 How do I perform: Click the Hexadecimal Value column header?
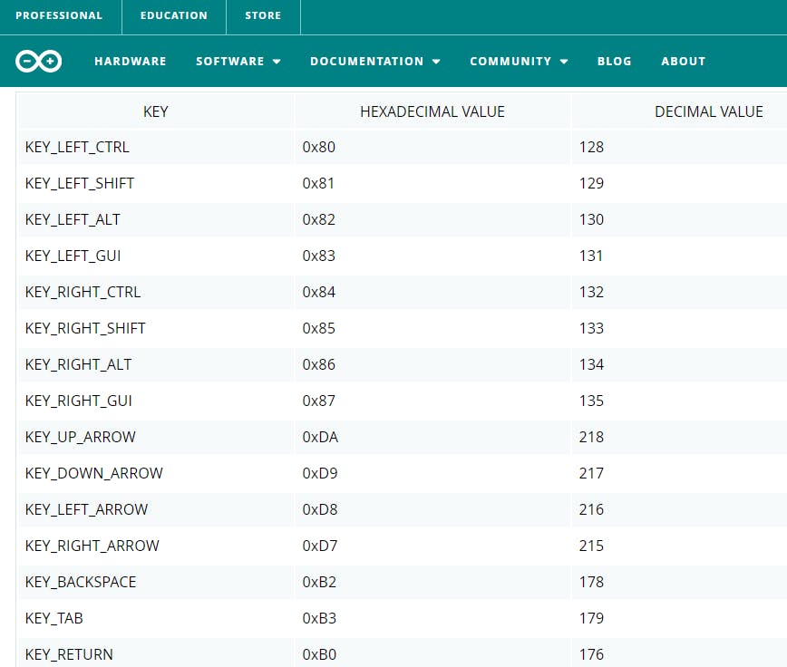tap(432, 111)
